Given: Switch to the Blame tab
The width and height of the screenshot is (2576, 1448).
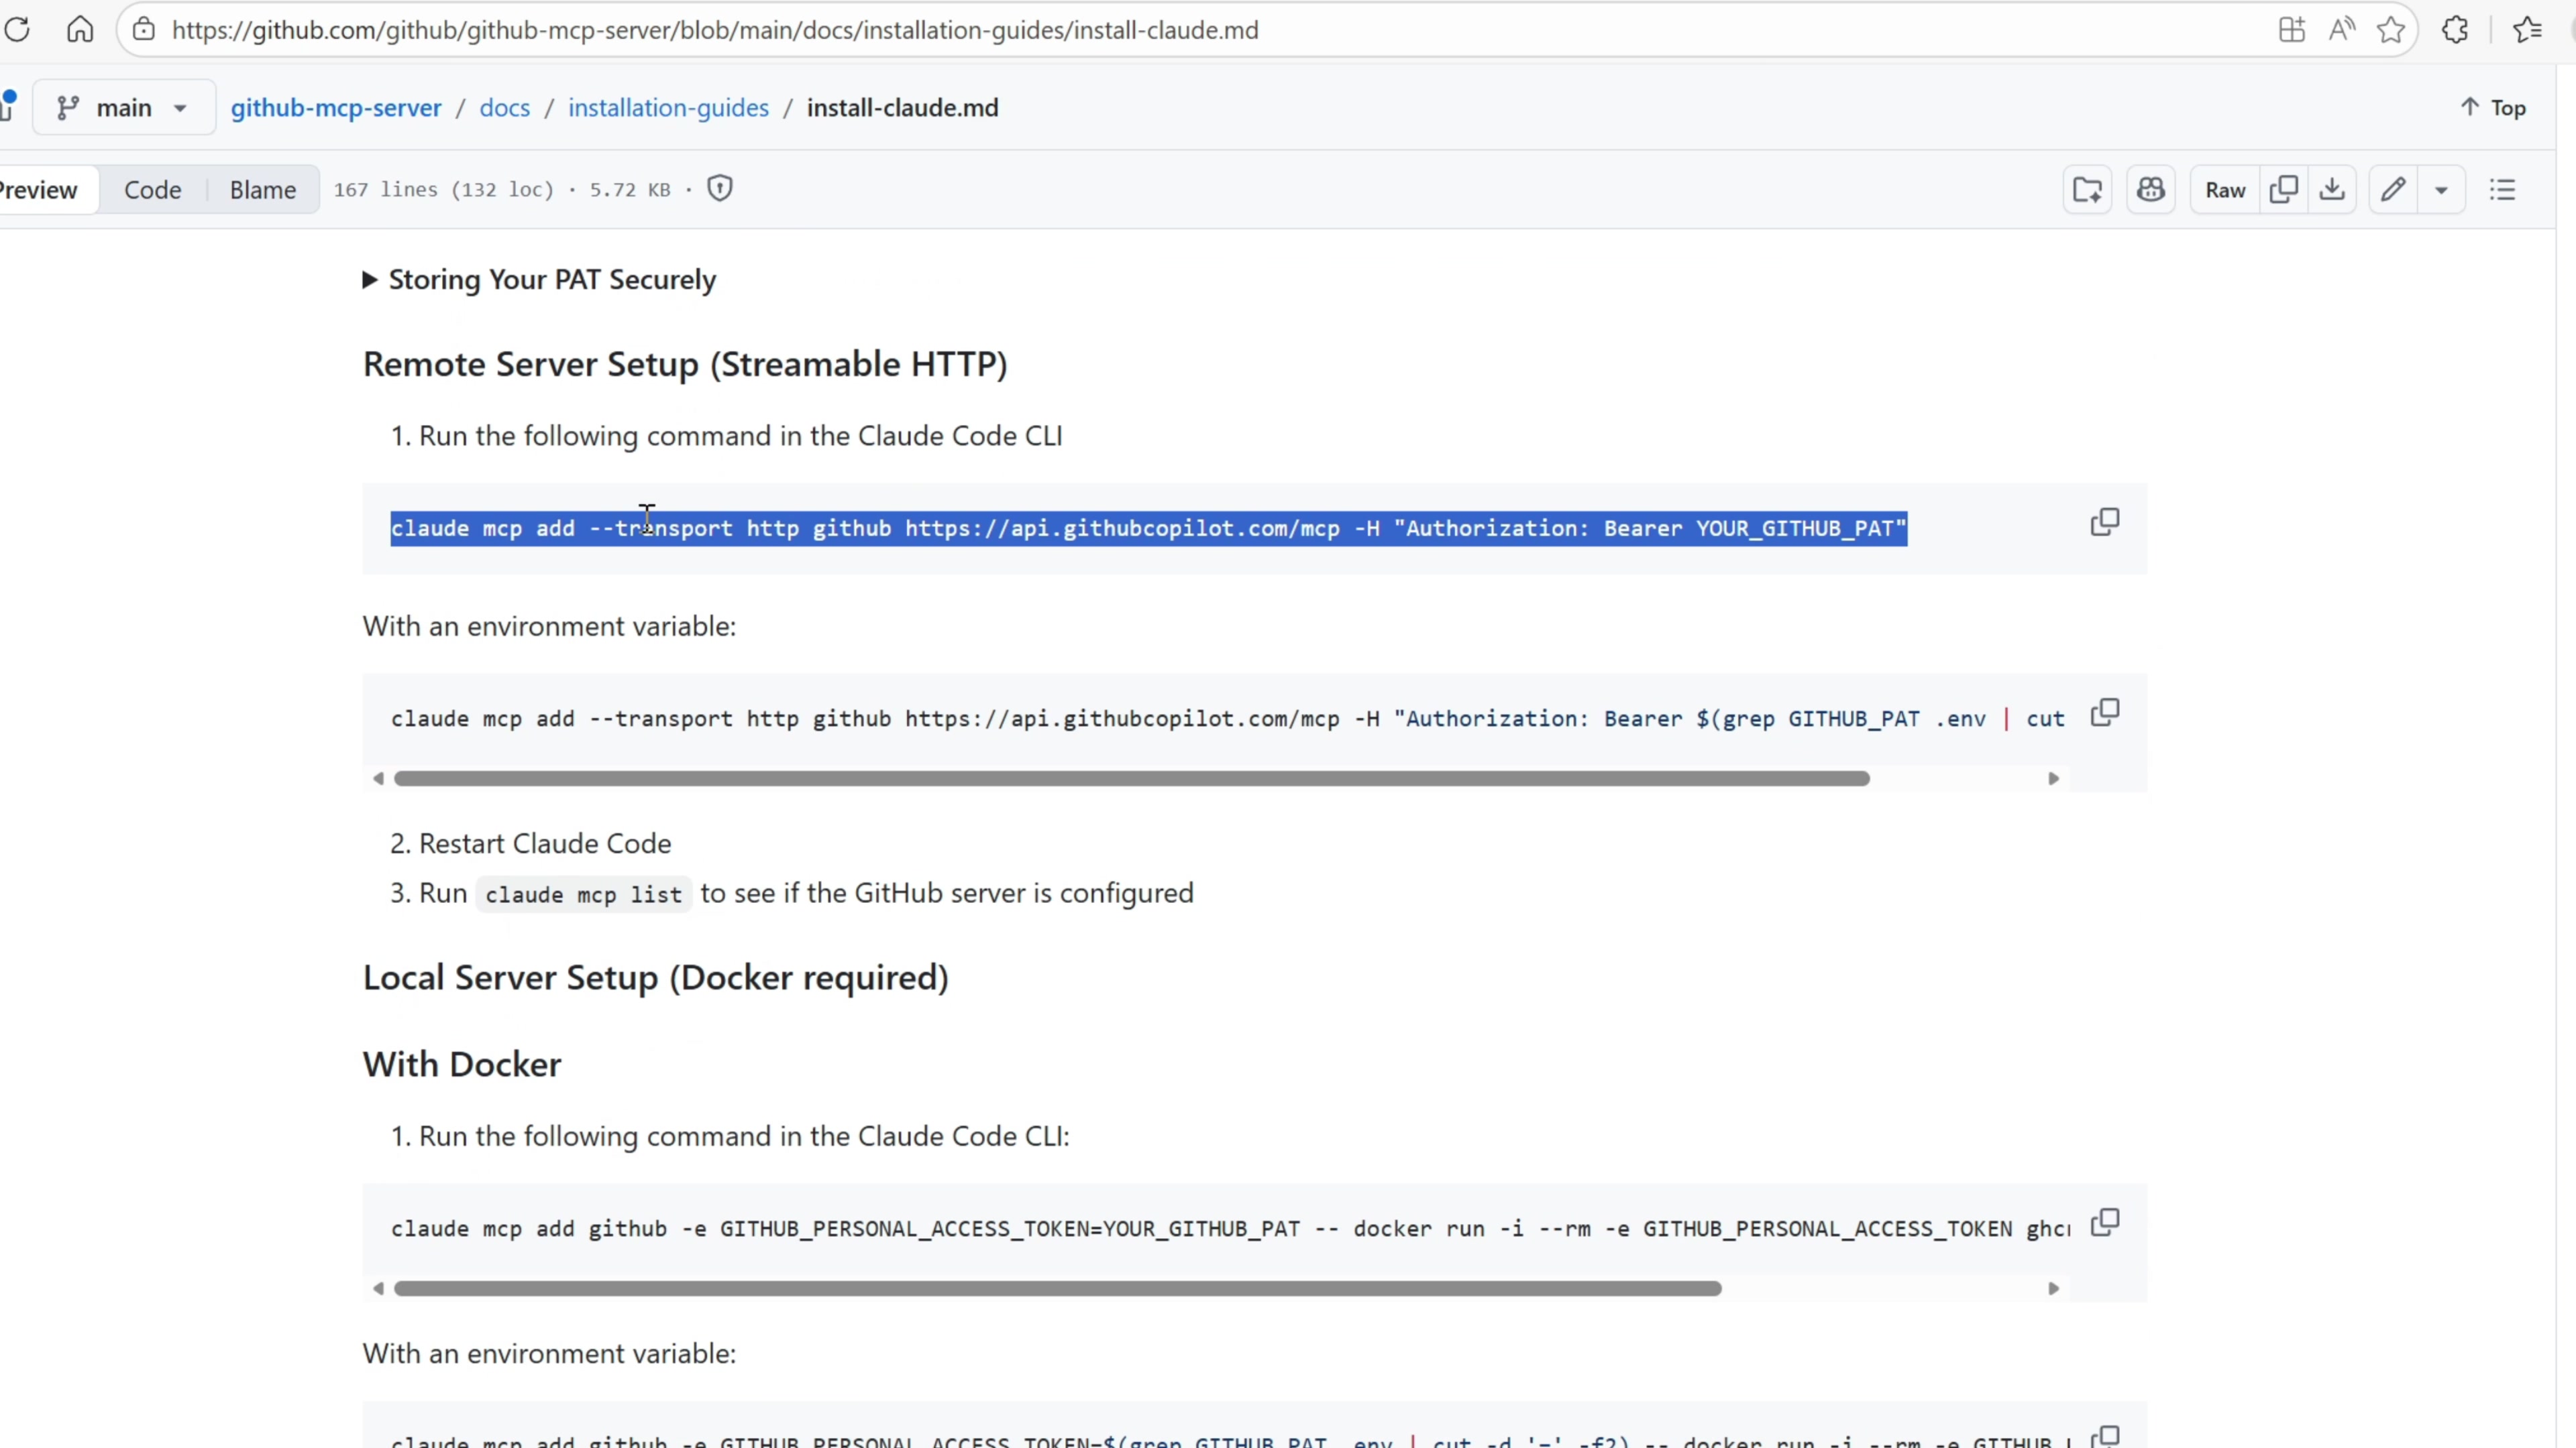Looking at the screenshot, I should coord(262,190).
